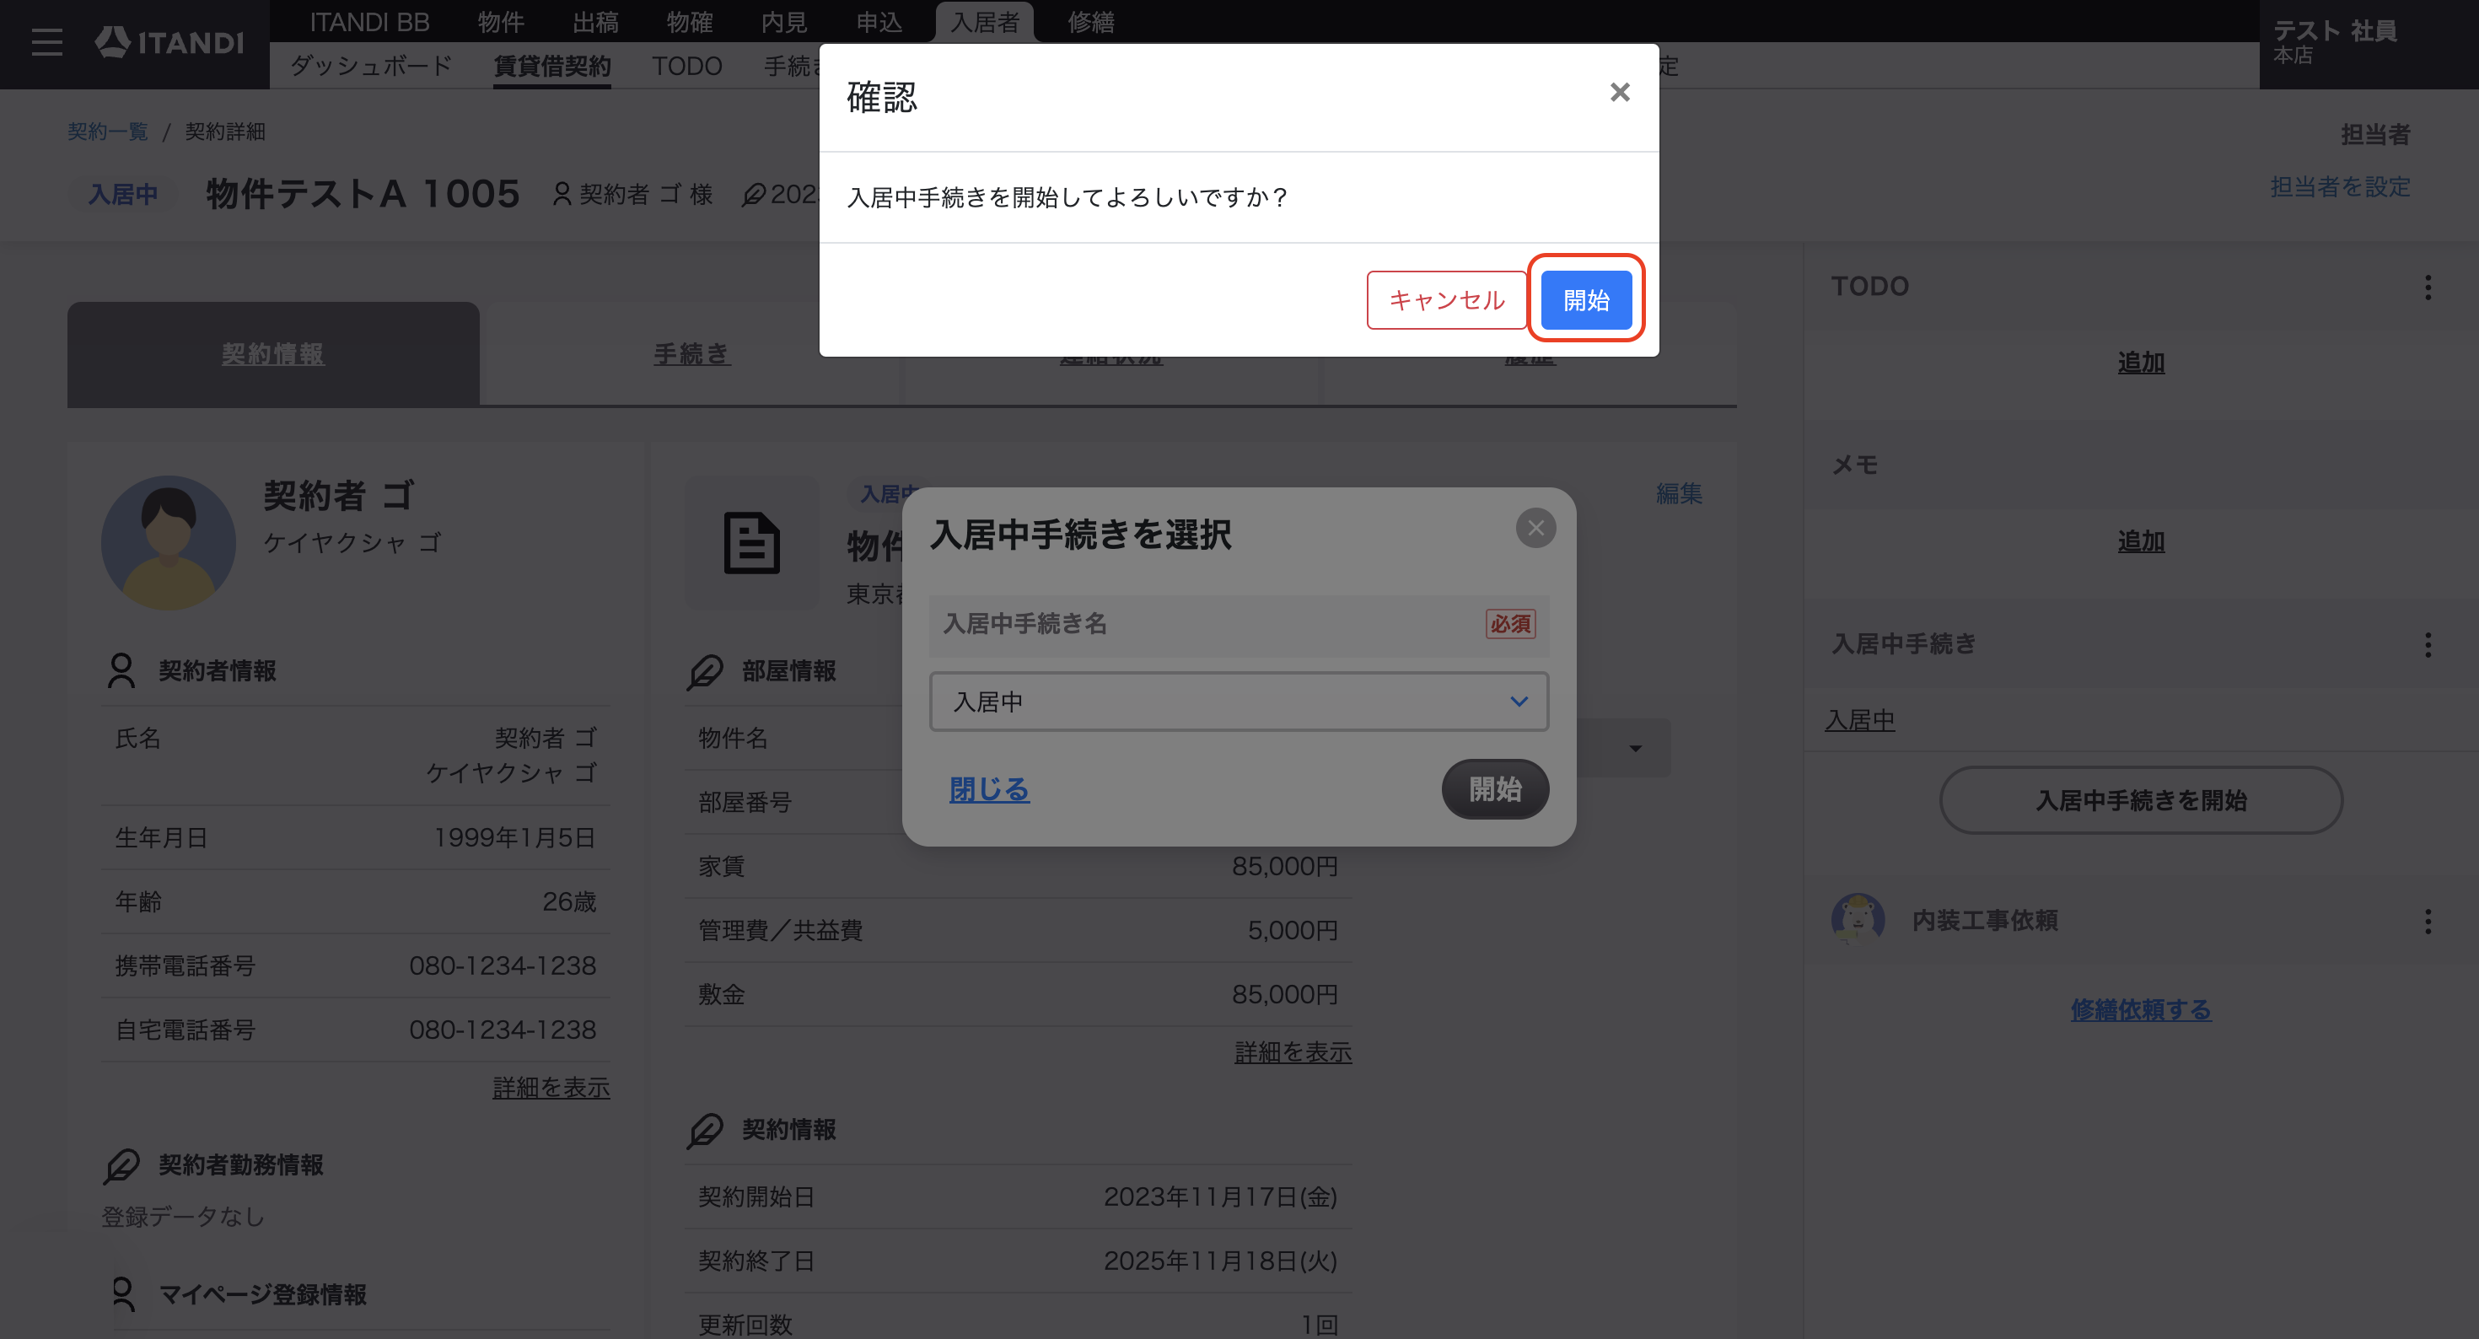Open the テスト 社員 account menu

pos(2369,43)
